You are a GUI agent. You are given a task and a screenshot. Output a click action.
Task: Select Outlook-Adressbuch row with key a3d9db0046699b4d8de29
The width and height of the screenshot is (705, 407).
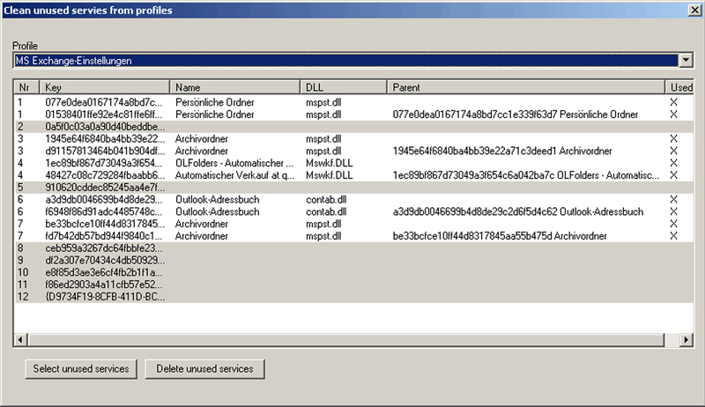click(x=354, y=199)
